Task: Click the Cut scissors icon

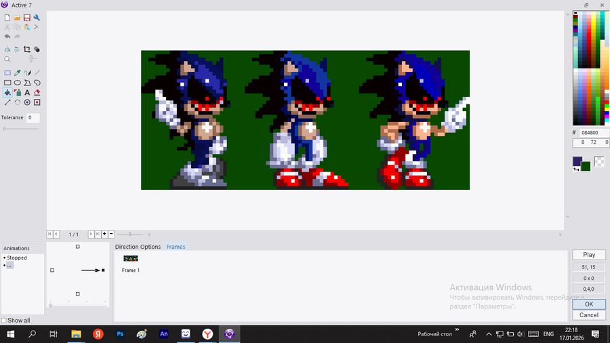Action: 7,27
